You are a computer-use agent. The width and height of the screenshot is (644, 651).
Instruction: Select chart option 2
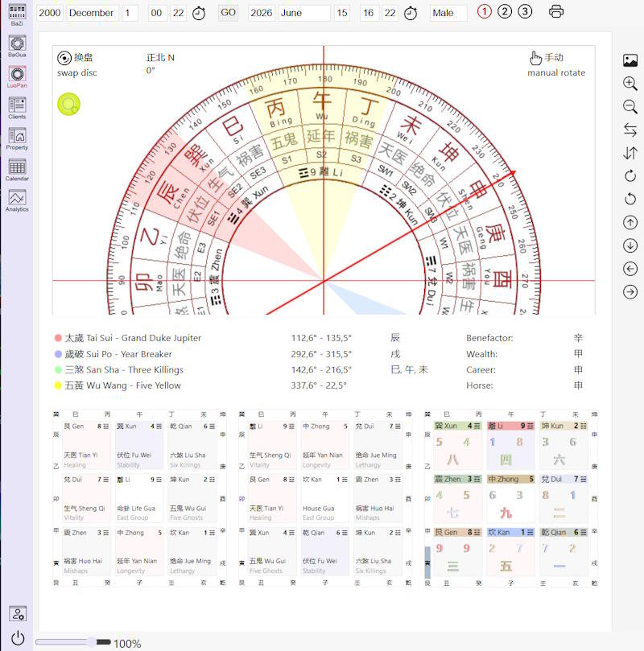pyautogui.click(x=505, y=11)
